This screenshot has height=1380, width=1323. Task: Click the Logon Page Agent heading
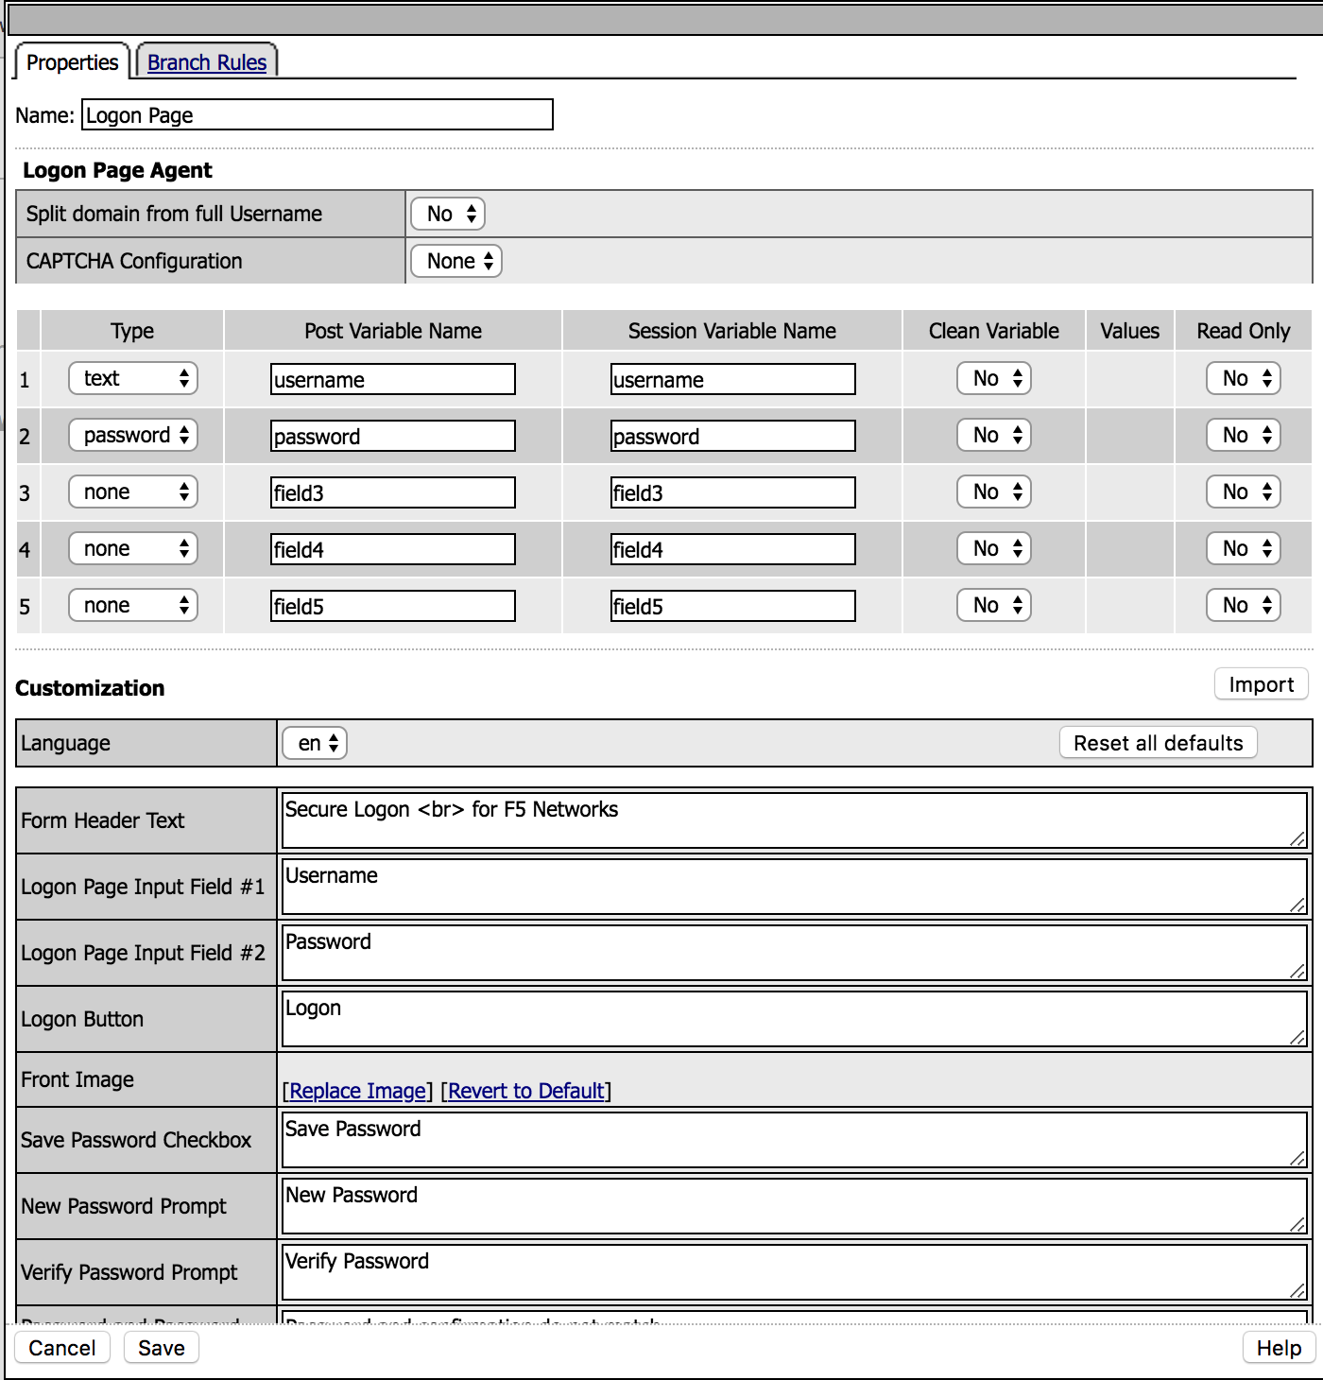click(x=117, y=170)
